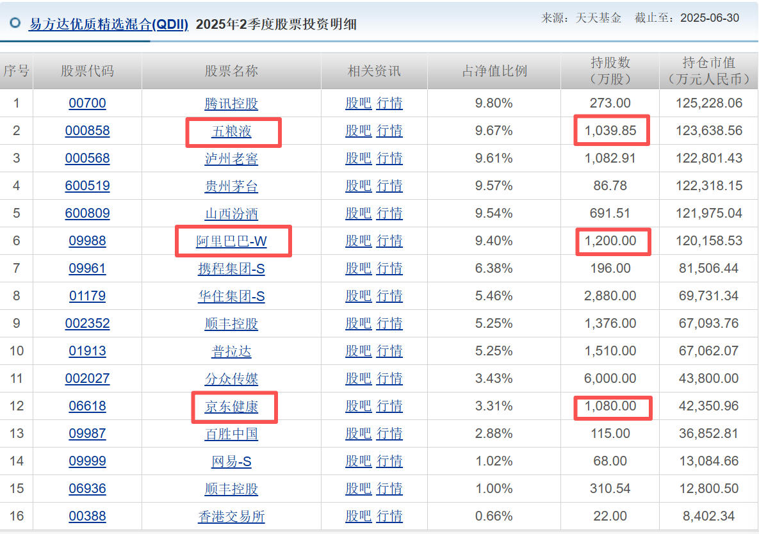Open 行情 link in 华住集团-S row
Image resolution: width=759 pixels, height=534 pixels.
click(x=389, y=296)
